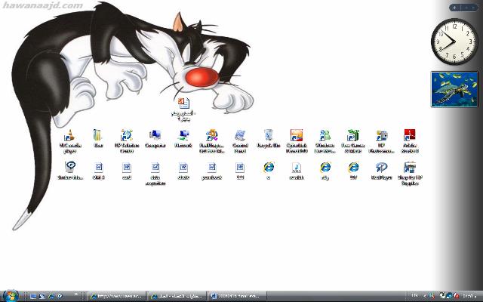Select the PowerPoint file with Arabic name
The width and height of the screenshot is (483, 302).
point(183,109)
